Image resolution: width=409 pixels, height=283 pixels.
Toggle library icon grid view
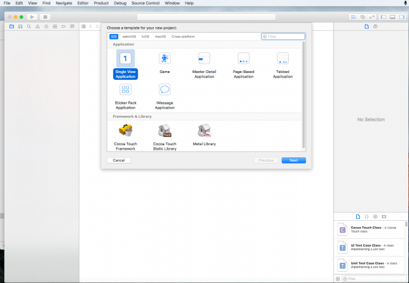tap(338, 279)
